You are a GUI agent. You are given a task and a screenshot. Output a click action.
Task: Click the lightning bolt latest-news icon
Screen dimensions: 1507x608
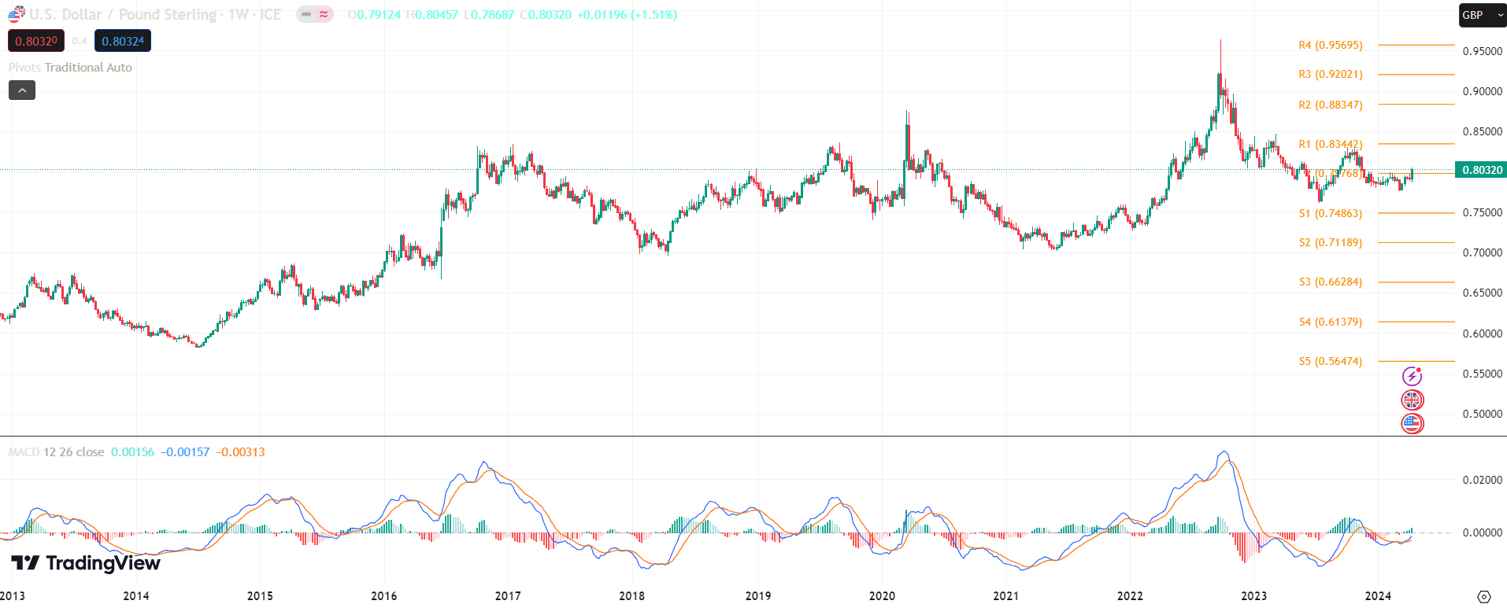tap(1412, 376)
